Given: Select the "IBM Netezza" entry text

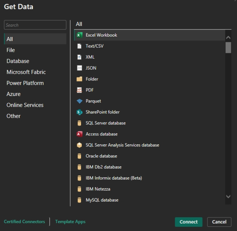Looking at the screenshot, I should [98, 189].
